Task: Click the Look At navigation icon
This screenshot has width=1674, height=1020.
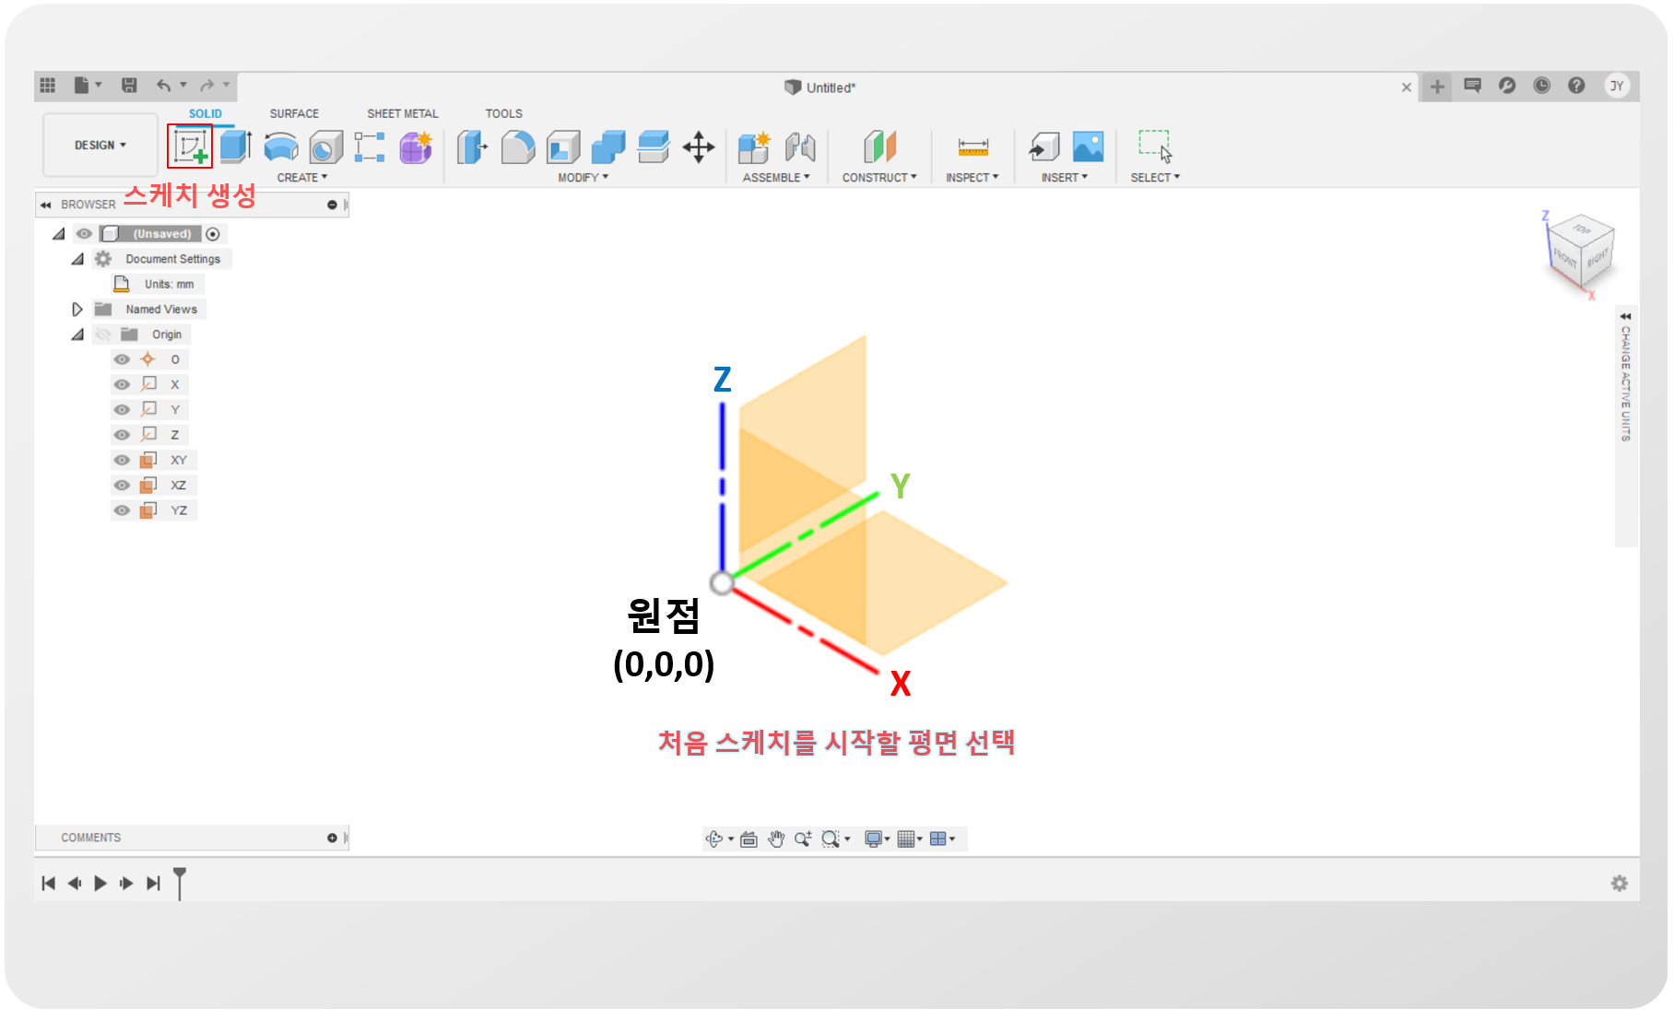Action: [x=749, y=838]
